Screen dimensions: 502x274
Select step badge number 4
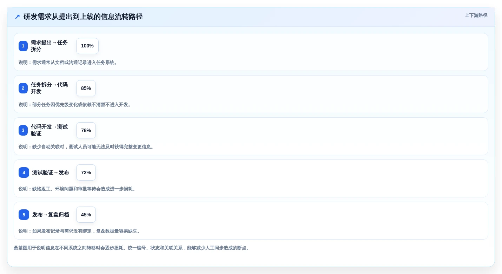tap(24, 172)
